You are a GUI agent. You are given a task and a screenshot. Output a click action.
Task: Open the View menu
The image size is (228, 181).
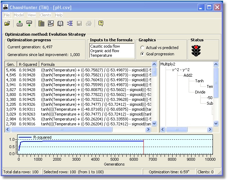[32, 15]
